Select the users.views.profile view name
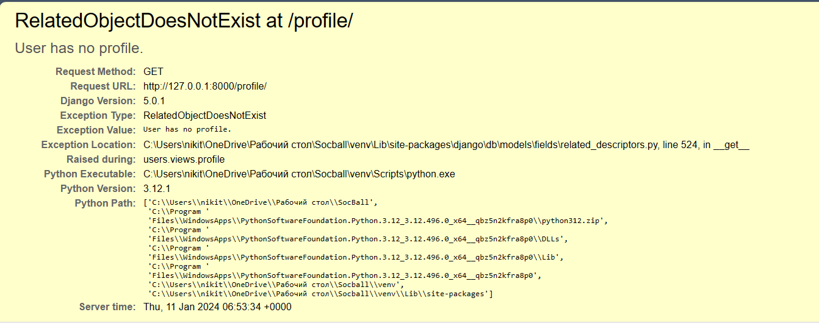Viewport: 819px width, 323px height. point(184,160)
